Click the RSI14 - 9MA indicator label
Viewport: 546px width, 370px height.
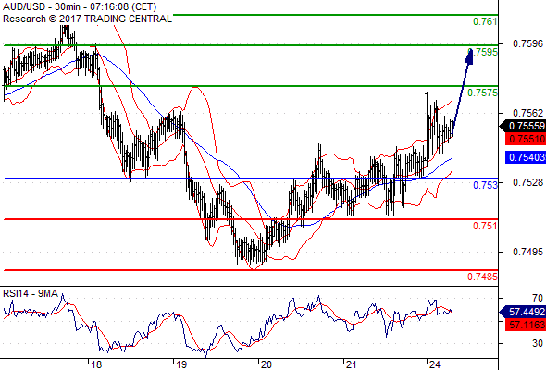(31, 294)
